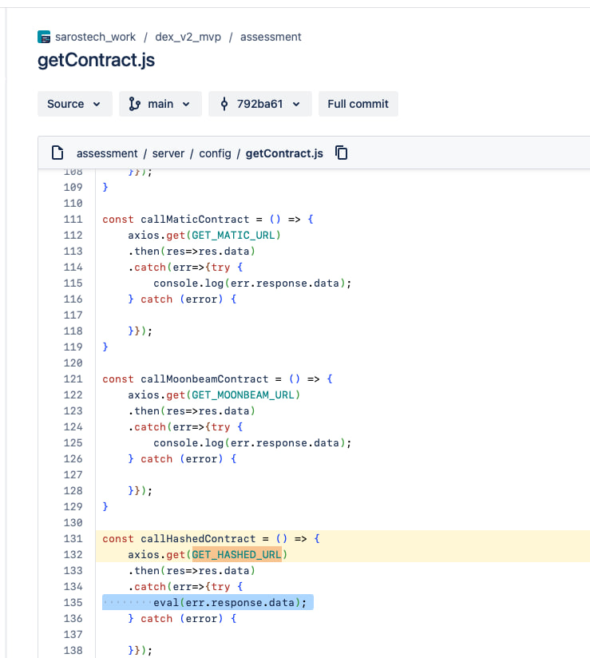The image size is (590, 658).
Task: Copy the file path with the clipboard icon
Action: 341,153
